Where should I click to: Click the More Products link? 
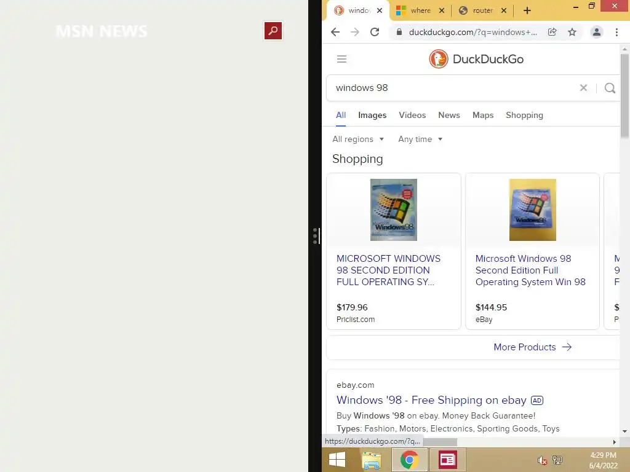[x=532, y=347]
